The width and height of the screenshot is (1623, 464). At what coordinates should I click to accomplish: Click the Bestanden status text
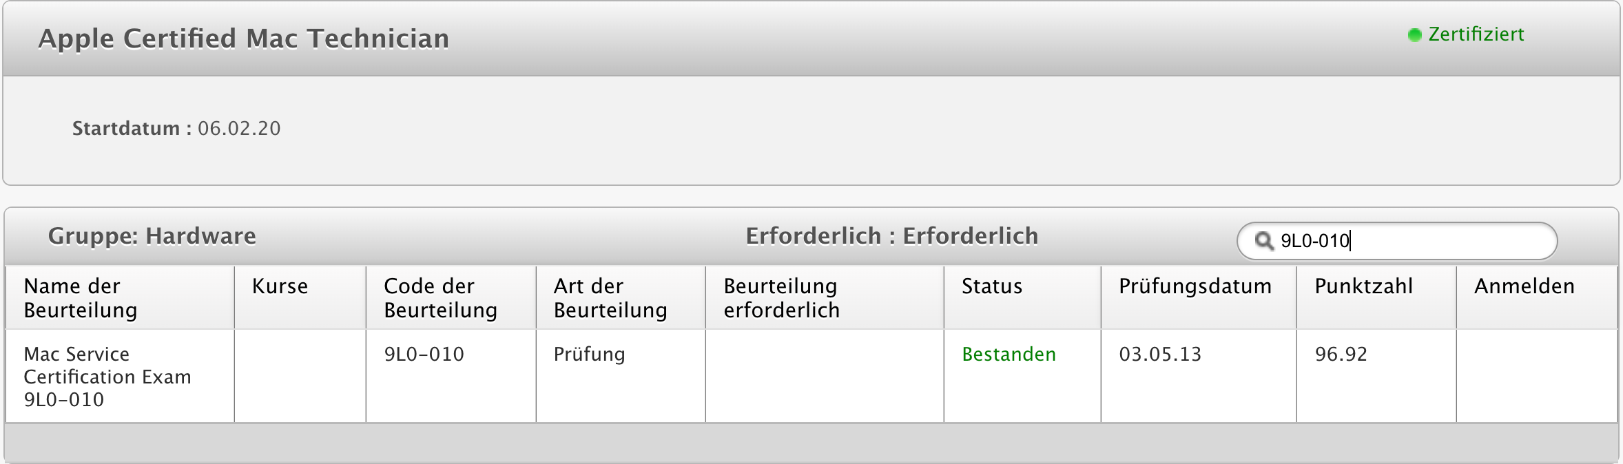tap(1009, 355)
